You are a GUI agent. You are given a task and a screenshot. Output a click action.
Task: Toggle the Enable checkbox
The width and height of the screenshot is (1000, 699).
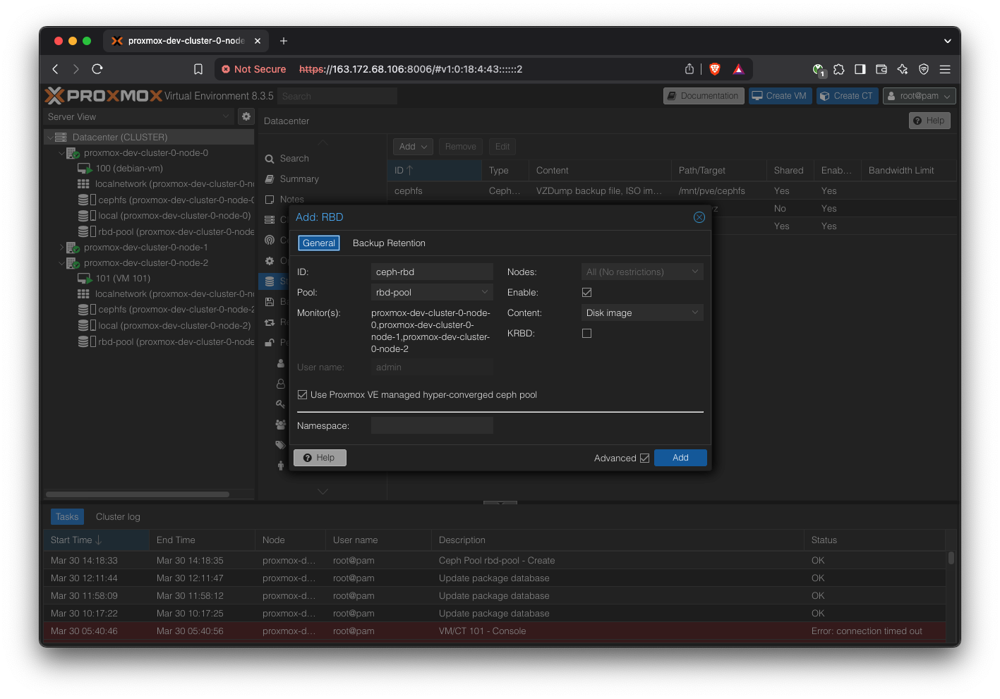pyautogui.click(x=586, y=292)
